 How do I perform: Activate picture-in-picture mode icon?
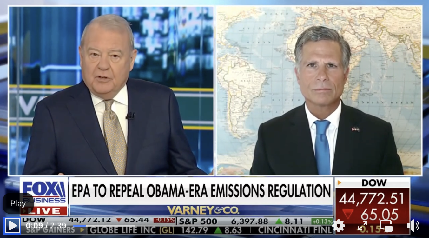click(x=386, y=226)
